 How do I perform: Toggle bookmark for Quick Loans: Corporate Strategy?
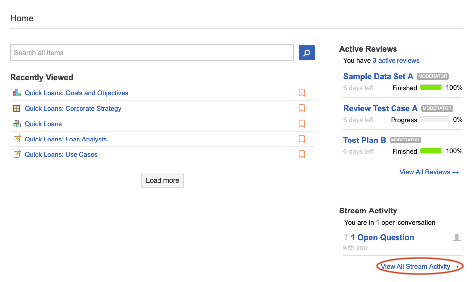pos(301,108)
